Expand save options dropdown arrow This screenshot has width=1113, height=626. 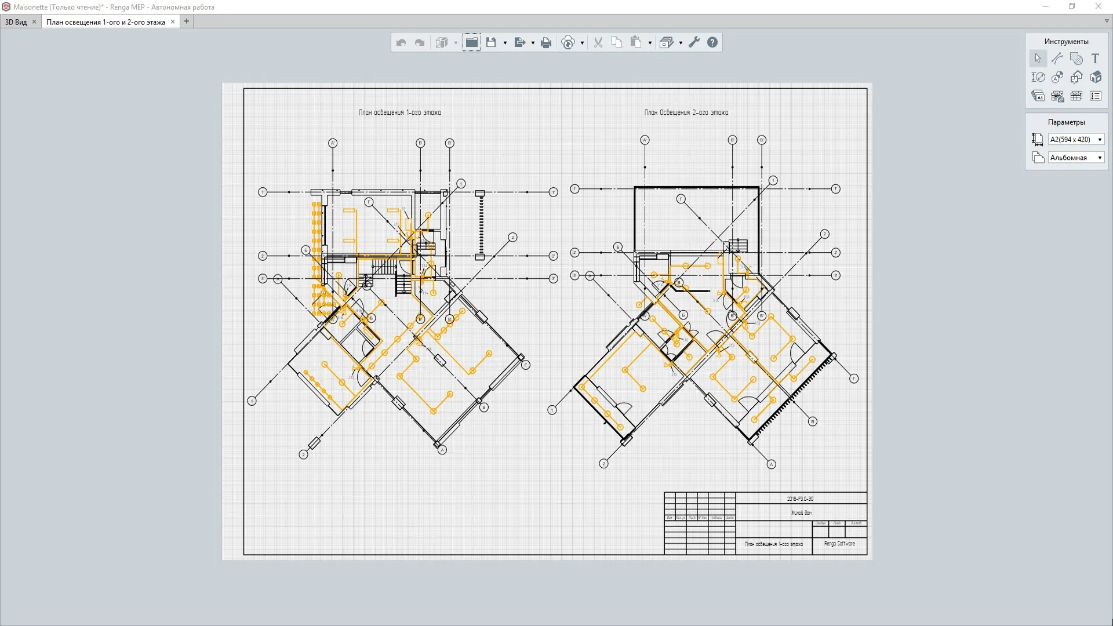(x=505, y=43)
